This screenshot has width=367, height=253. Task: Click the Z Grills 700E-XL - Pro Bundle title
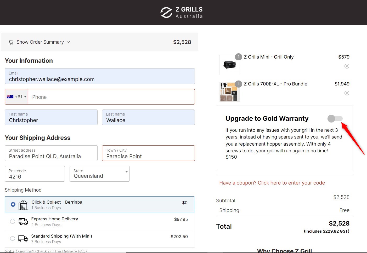(x=275, y=84)
